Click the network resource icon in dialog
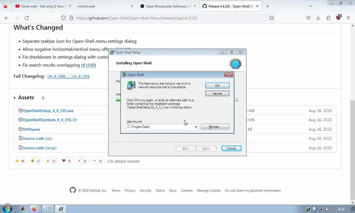The image size is (355, 213). [131, 85]
